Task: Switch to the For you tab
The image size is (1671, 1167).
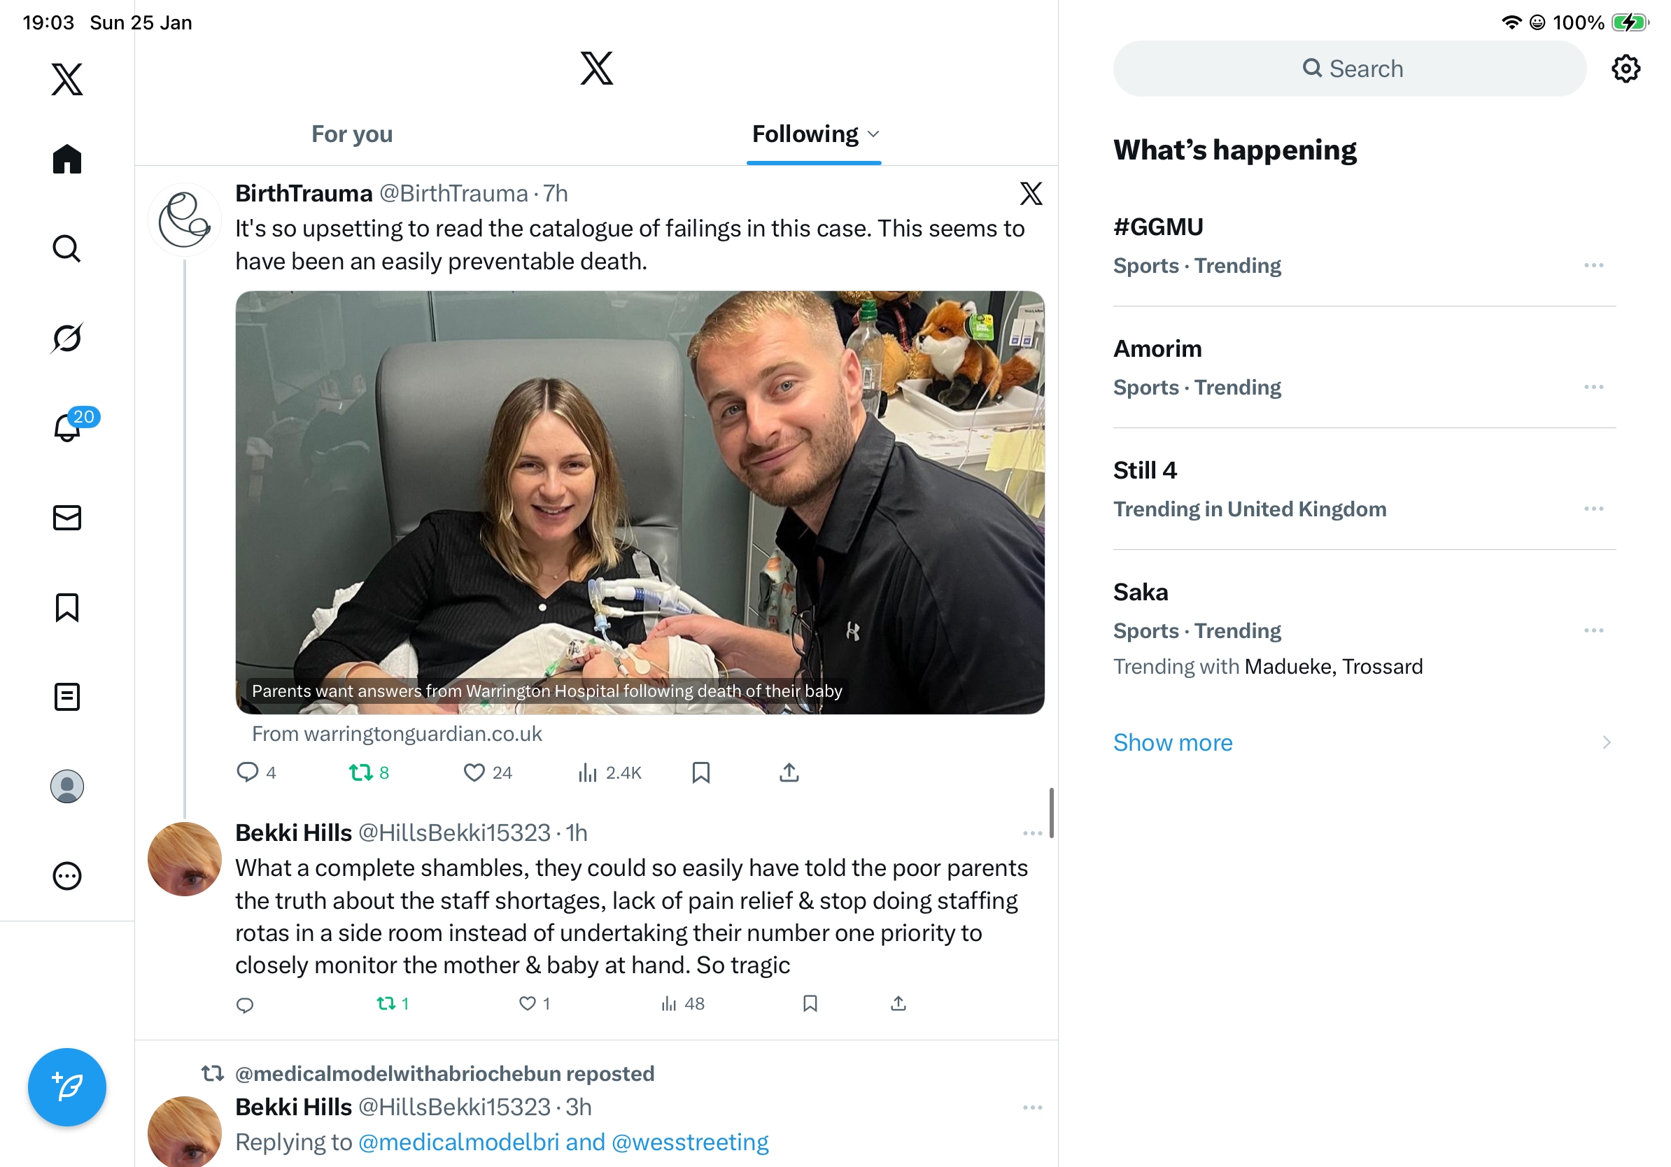Action: tap(351, 134)
